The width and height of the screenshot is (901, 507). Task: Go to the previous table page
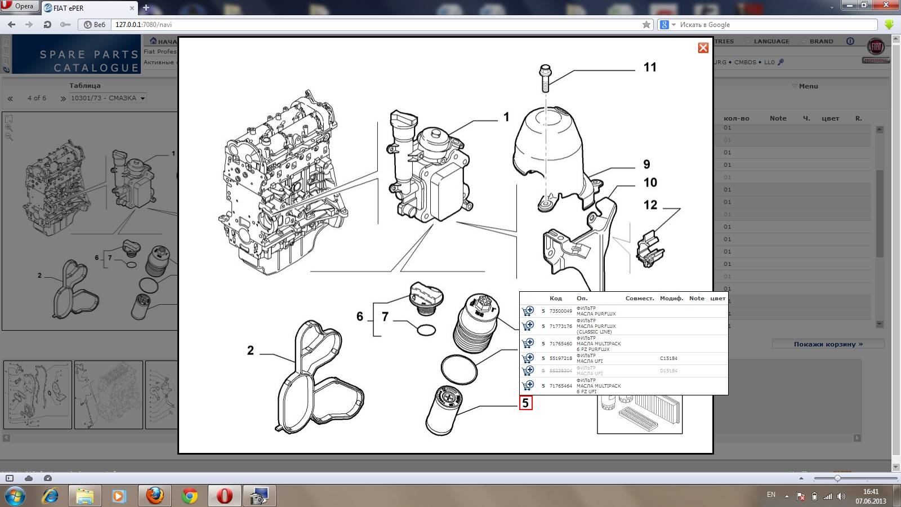pos(10,99)
